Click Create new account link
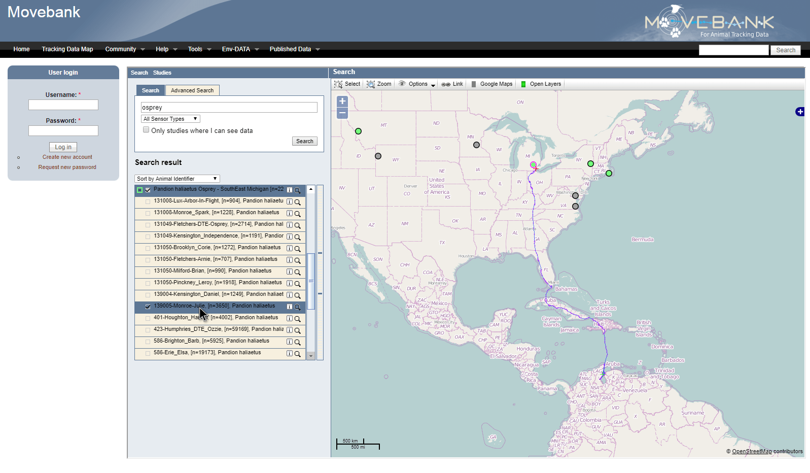Viewport: 810px width, 473px height. (x=67, y=157)
